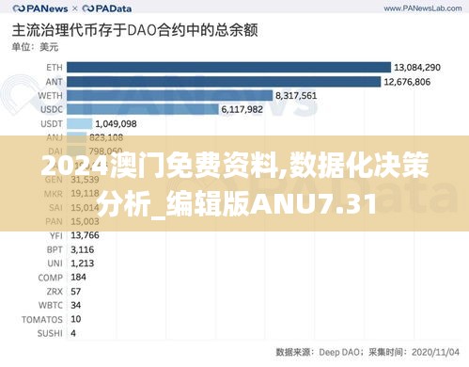Select the WETH axis label
Viewport: 469px width, 367px height.
click(50, 95)
